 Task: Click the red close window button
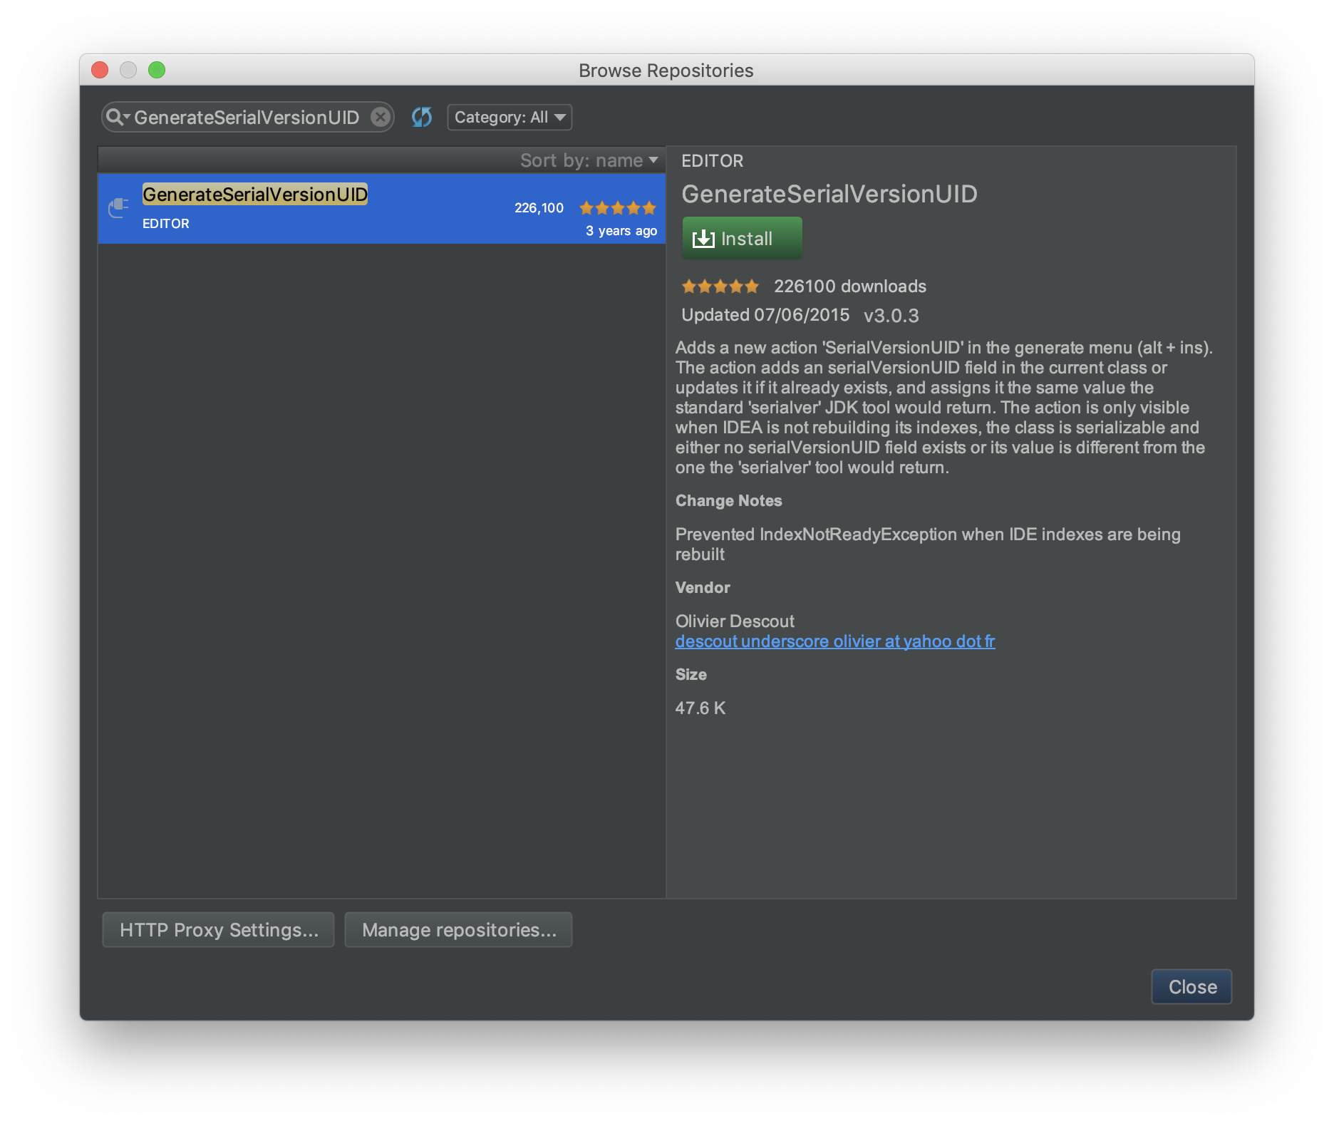coord(100,70)
